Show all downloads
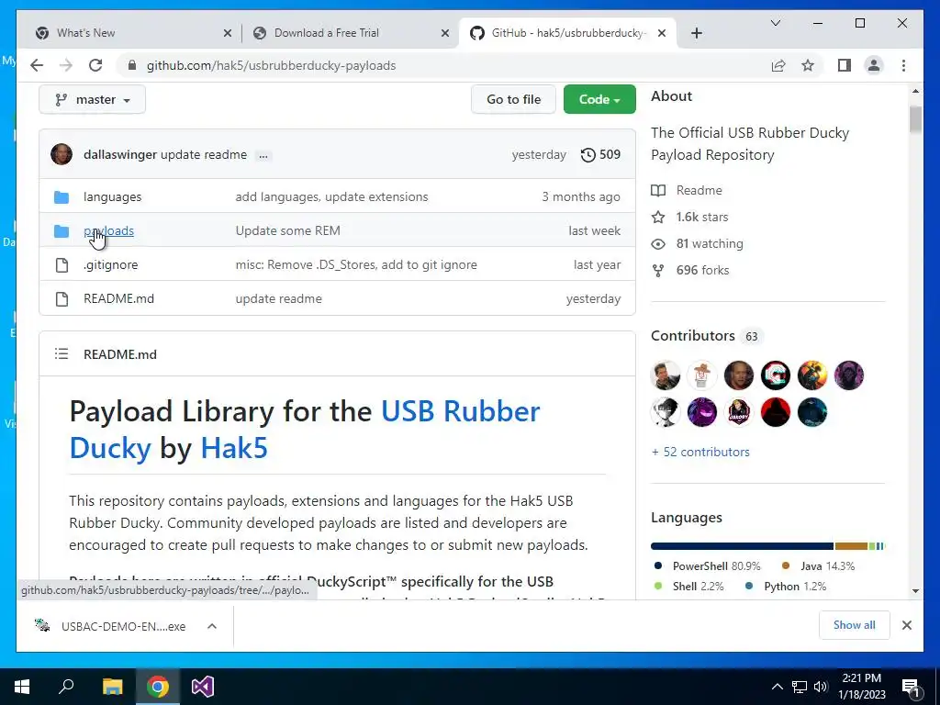 tap(855, 625)
